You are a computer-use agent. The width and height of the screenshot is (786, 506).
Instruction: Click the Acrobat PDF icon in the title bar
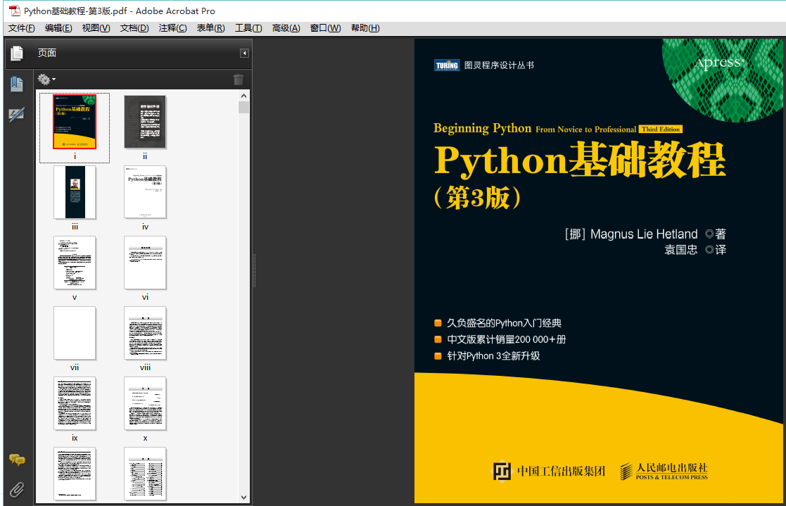[x=15, y=11]
